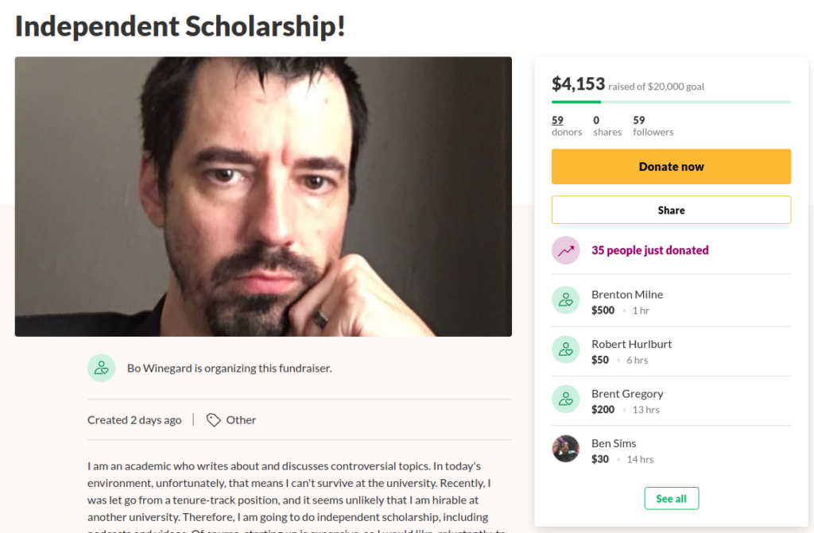Click the 0 shares count
Image resolution: width=814 pixels, height=533 pixels.
(607, 126)
